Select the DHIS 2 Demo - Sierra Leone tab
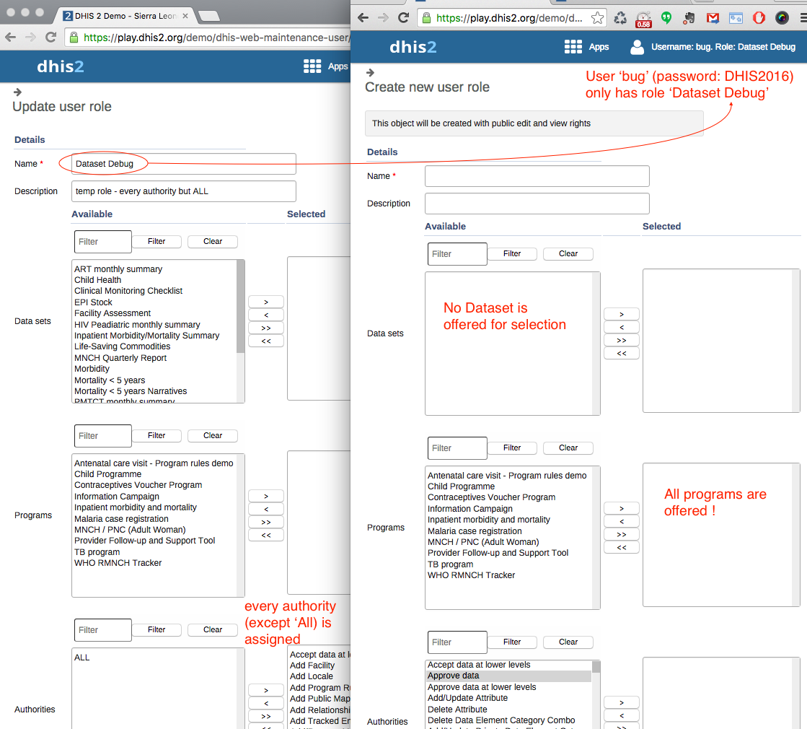 tap(123, 16)
